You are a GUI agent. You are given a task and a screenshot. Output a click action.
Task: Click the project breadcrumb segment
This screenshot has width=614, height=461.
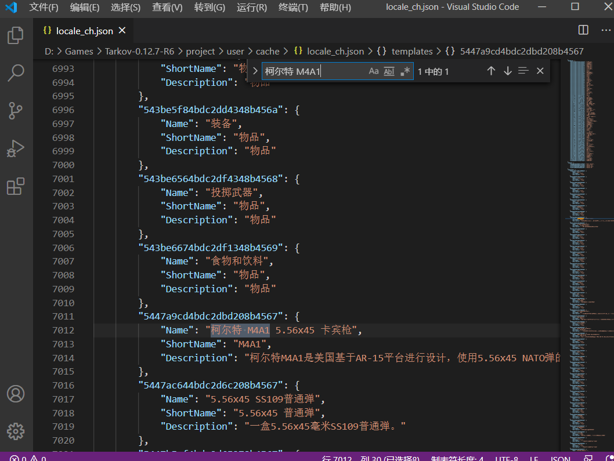[x=200, y=51]
